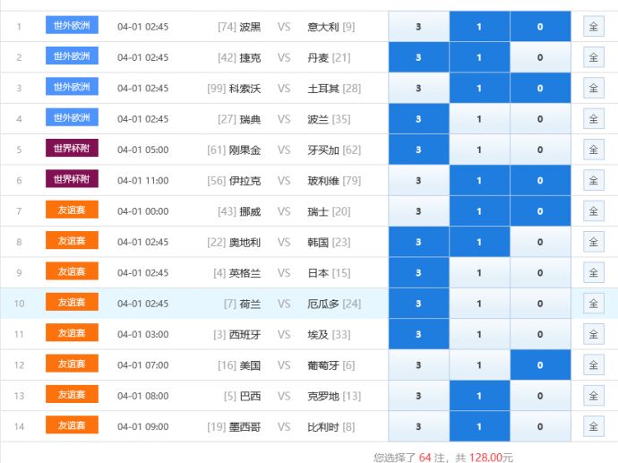This screenshot has width=618, height=463.
Task: Deselect the 0 (away win) option for 美国 vs 葡萄牙
Action: (x=539, y=365)
